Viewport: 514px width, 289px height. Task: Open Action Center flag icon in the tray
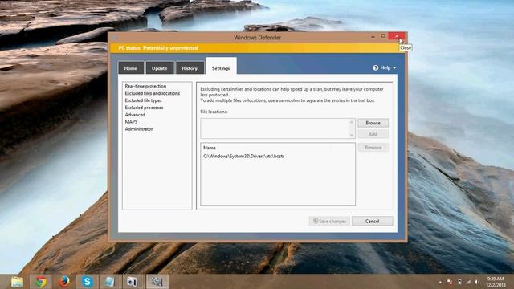(450, 282)
